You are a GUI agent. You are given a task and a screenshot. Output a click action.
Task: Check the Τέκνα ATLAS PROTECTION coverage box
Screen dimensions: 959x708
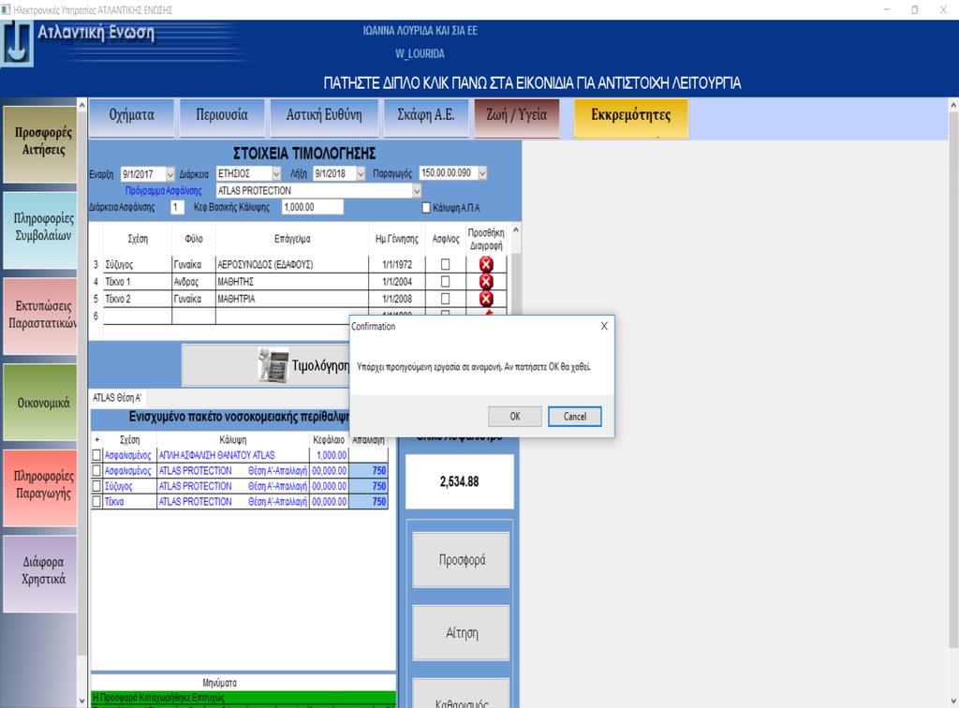[x=96, y=501]
